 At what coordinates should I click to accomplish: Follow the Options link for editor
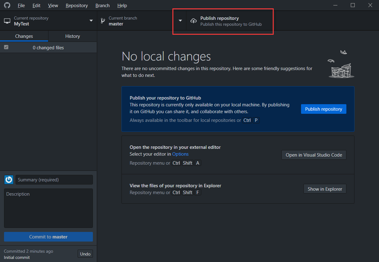180,154
